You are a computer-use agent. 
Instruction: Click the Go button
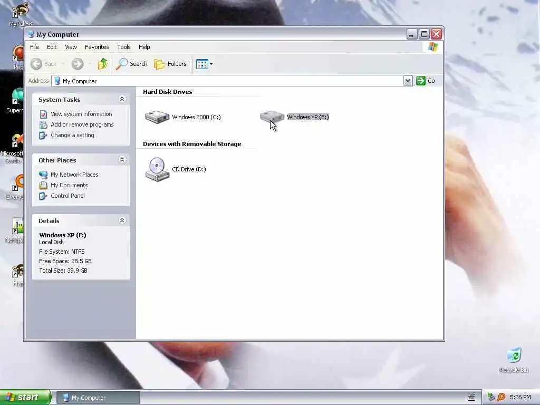(426, 81)
